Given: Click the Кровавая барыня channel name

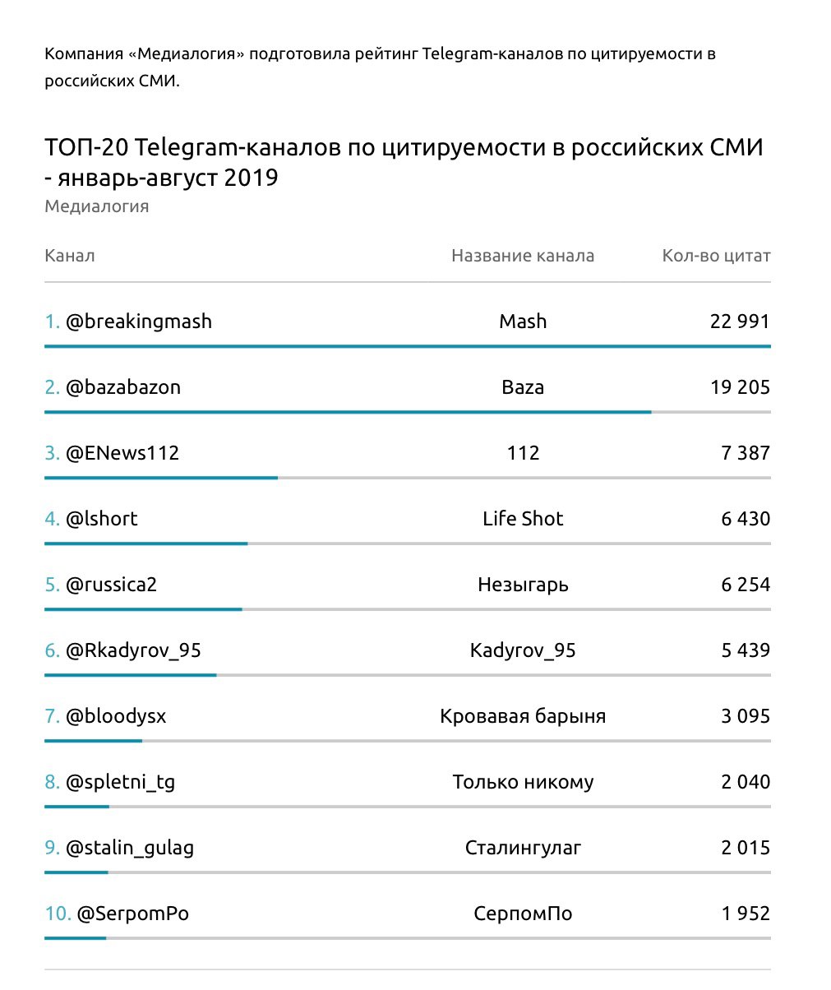Looking at the screenshot, I should pos(523,716).
